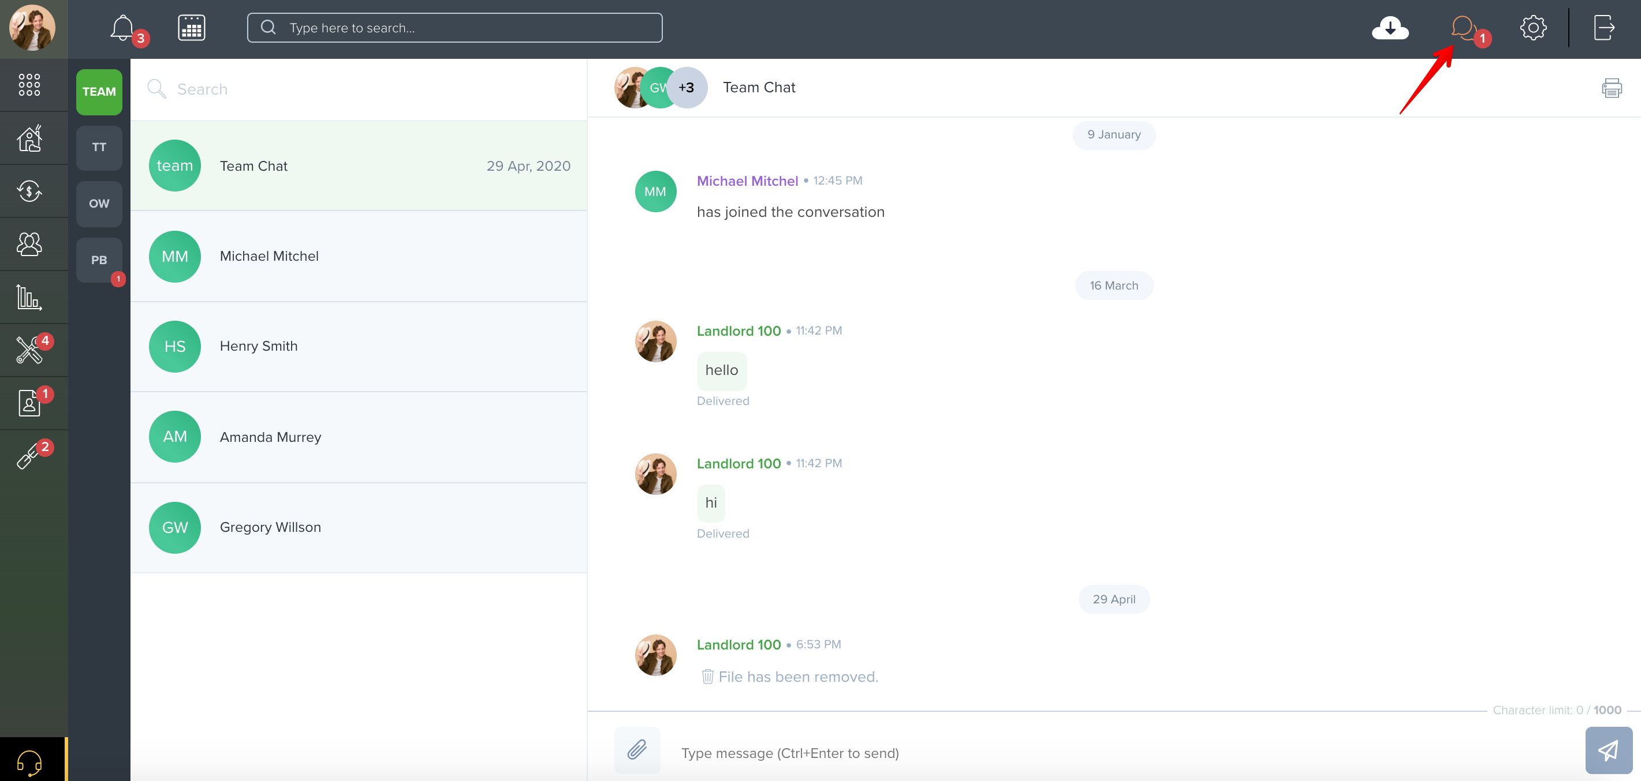Click the 9 January date label
Screen dimensions: 1641x781
click(1114, 135)
